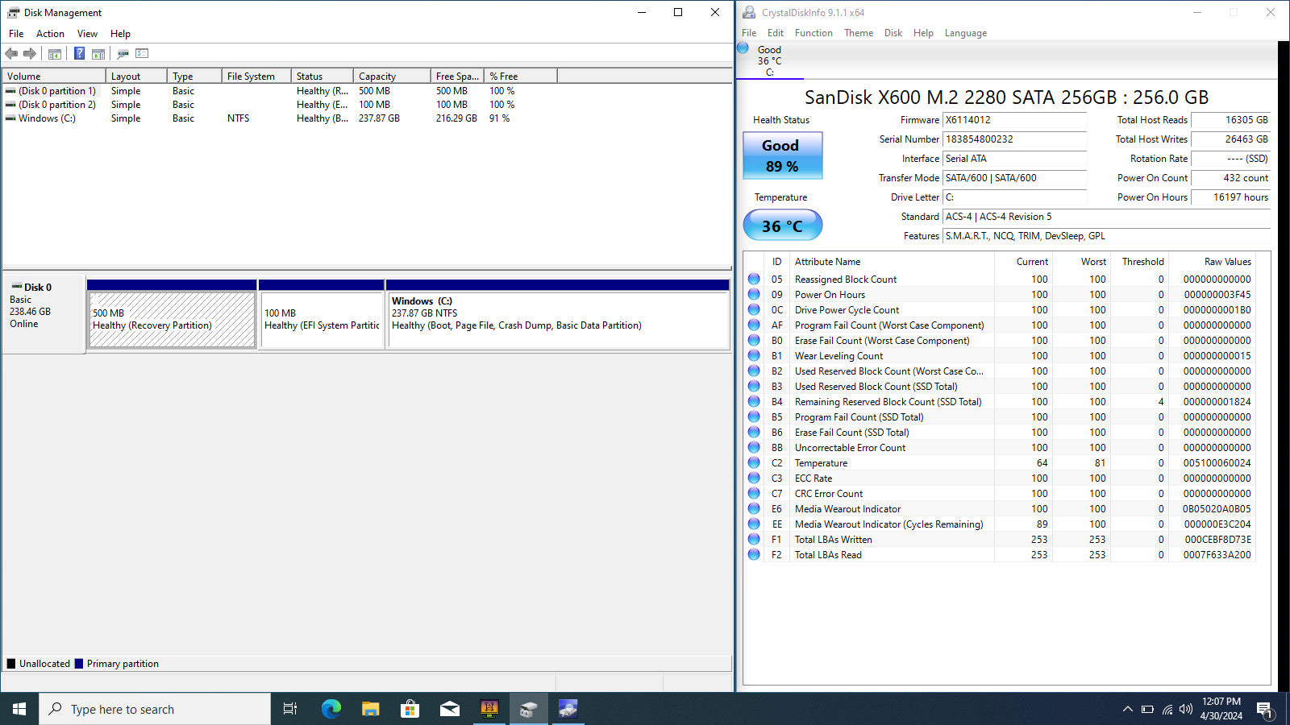The width and height of the screenshot is (1290, 725).
Task: Click status orb for Reassigned Block Count
Action: (x=754, y=279)
